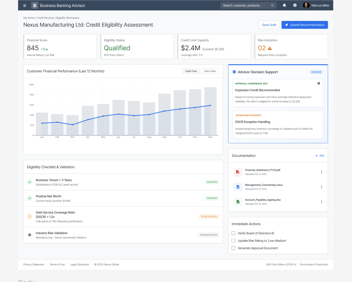Open more options for Management_Commentary.docx
Image resolution: width=352 pixels, height=282 pixels.
321,187
